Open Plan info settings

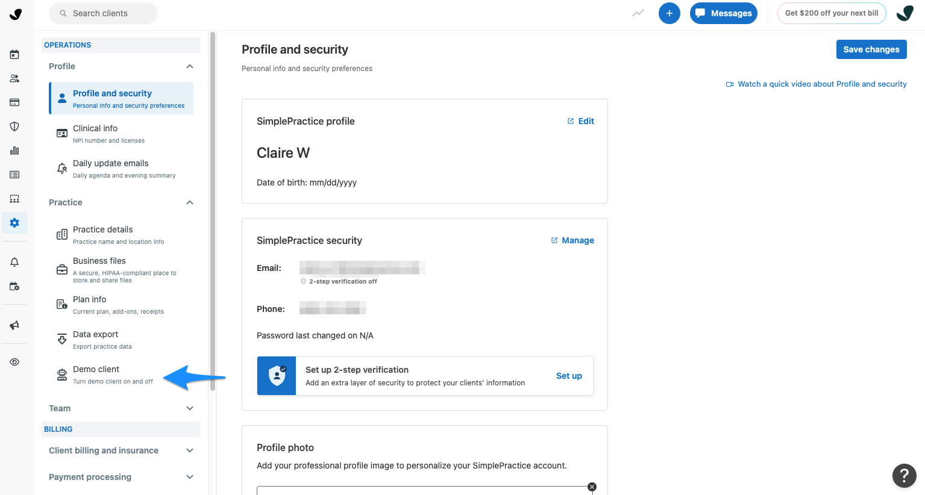tap(121, 305)
